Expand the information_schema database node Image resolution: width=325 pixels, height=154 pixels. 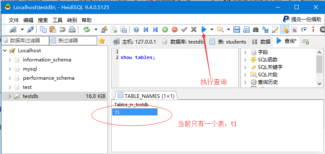(x=10, y=60)
